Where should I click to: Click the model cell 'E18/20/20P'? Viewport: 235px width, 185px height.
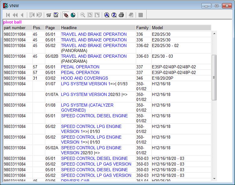[x=163, y=78]
